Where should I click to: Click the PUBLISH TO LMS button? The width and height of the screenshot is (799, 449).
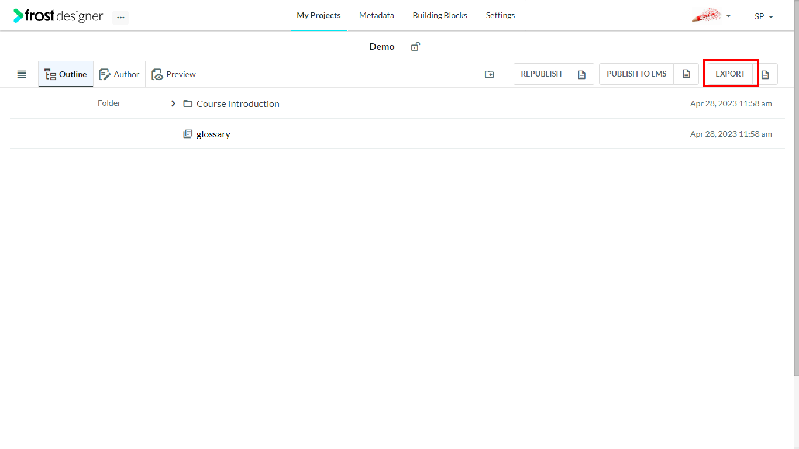pos(636,74)
